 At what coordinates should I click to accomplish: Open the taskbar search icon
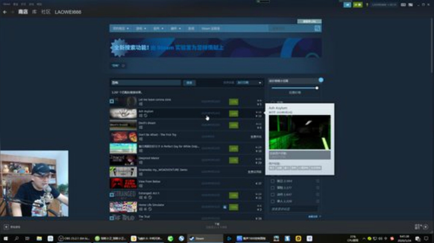(16, 238)
